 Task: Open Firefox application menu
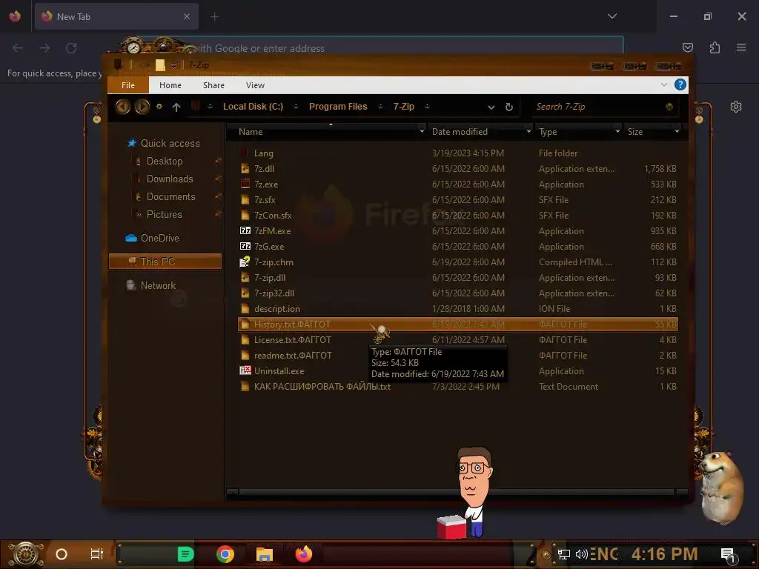point(741,47)
